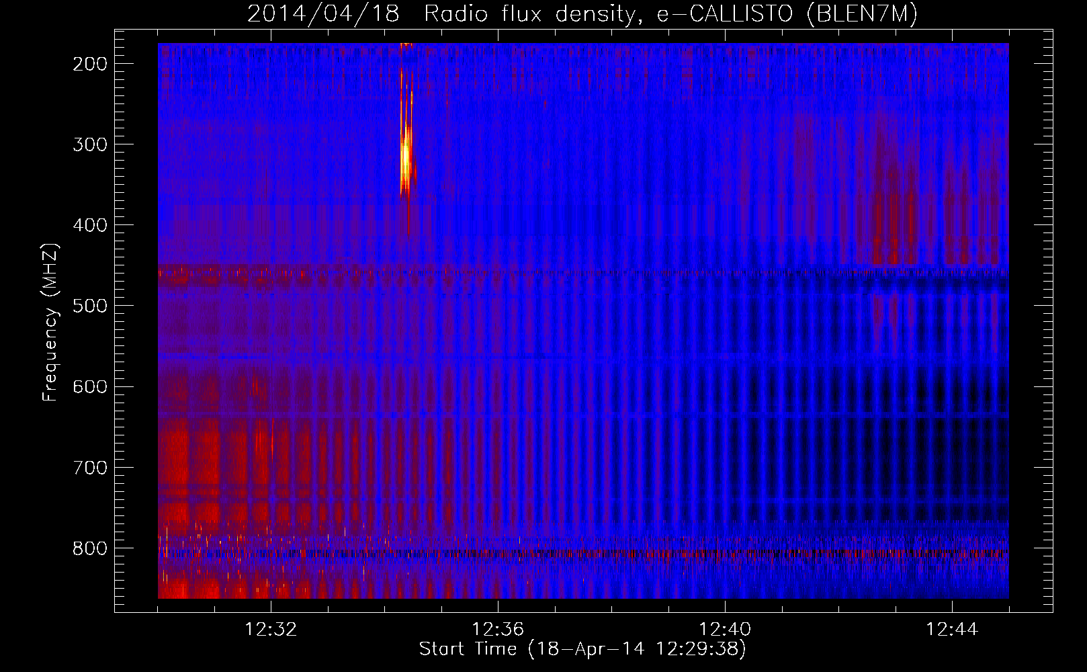Image resolution: width=1087 pixels, height=672 pixels.
Task: Click the plot title "Radio flux density, e-CALLISTO (BLEN7M)"
Action: tap(670, 14)
